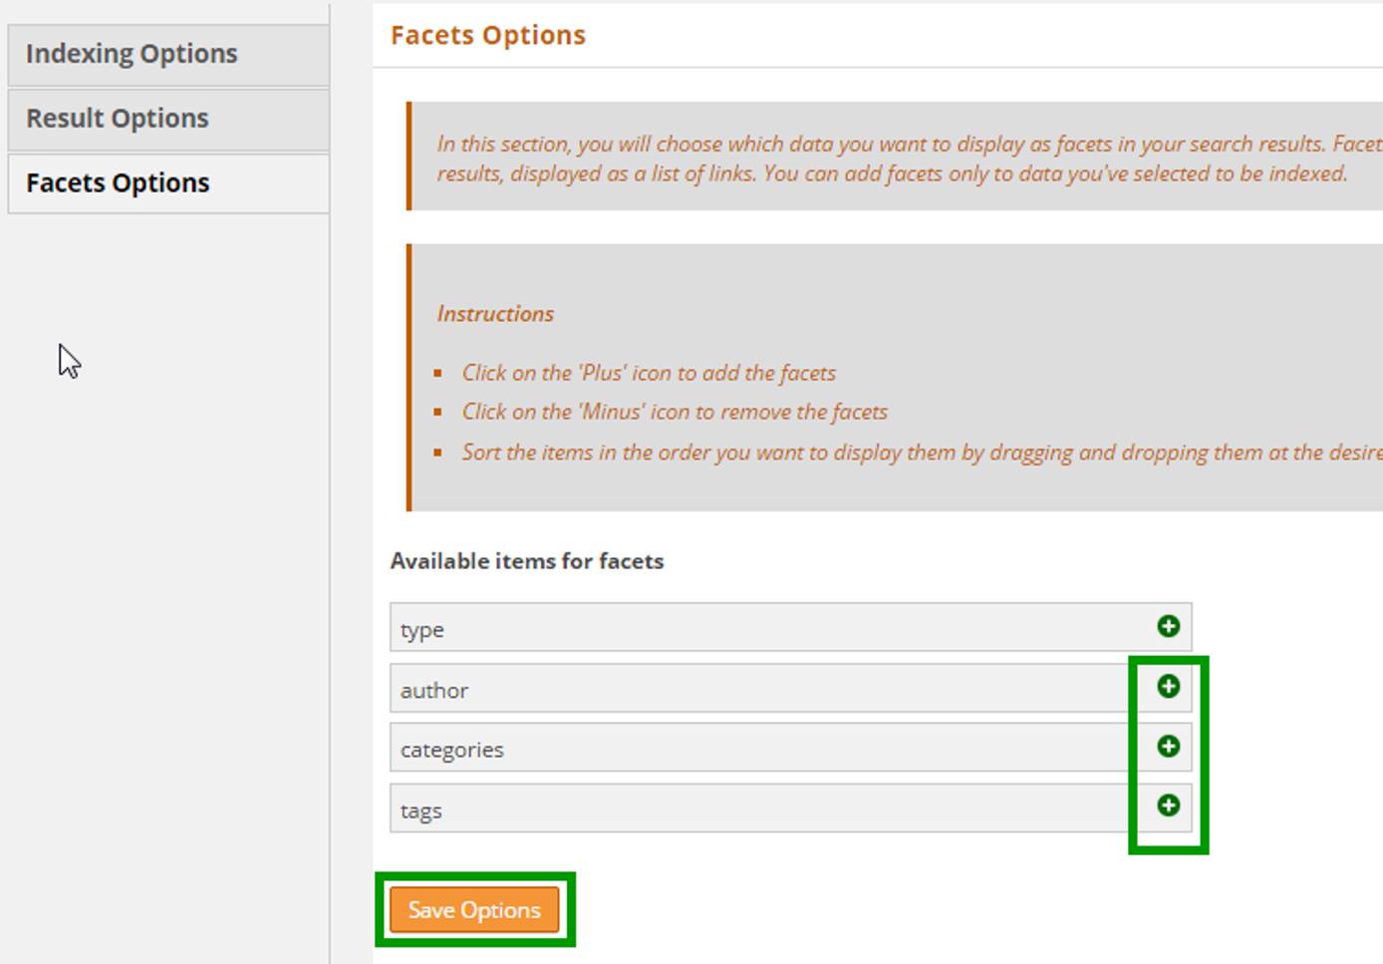
Task: Select the tags facet row
Action: point(697,807)
